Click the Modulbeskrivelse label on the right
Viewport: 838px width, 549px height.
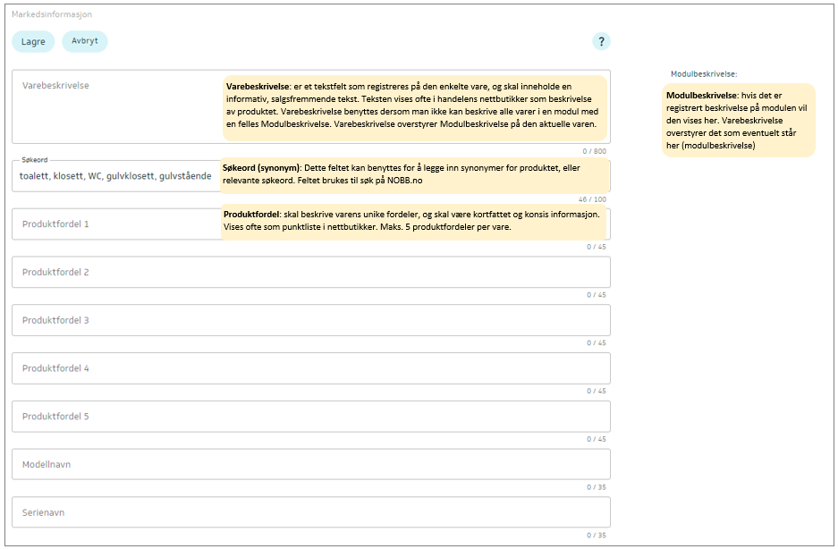click(703, 74)
